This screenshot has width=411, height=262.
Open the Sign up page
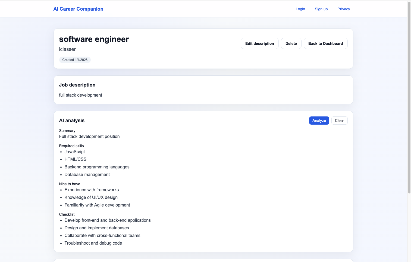click(321, 9)
